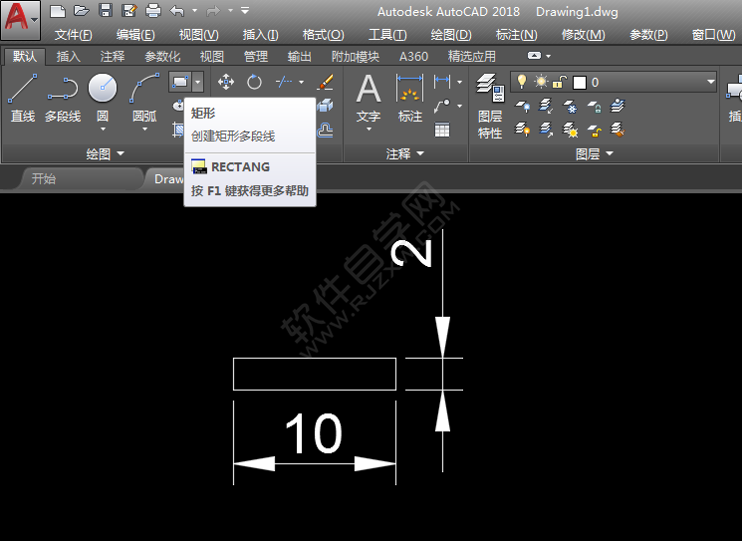
Task: Activate the Rectangle tool button
Action: (x=179, y=82)
